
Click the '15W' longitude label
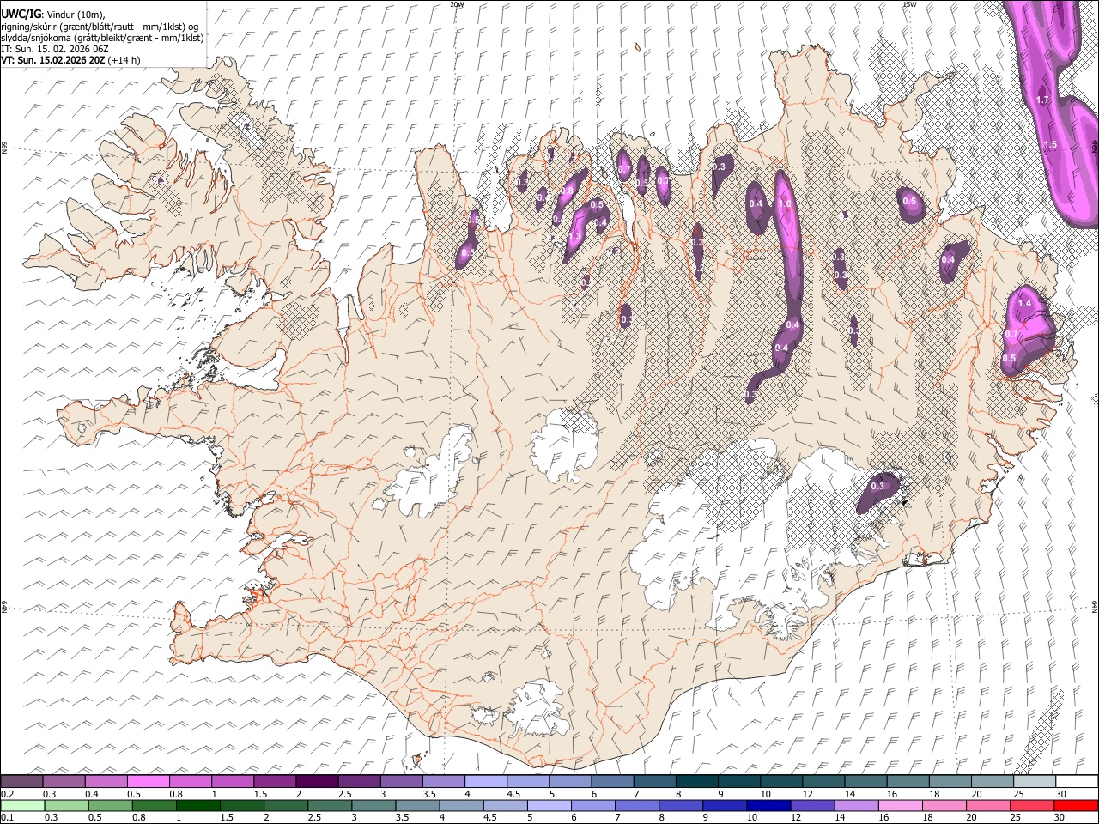909,4
